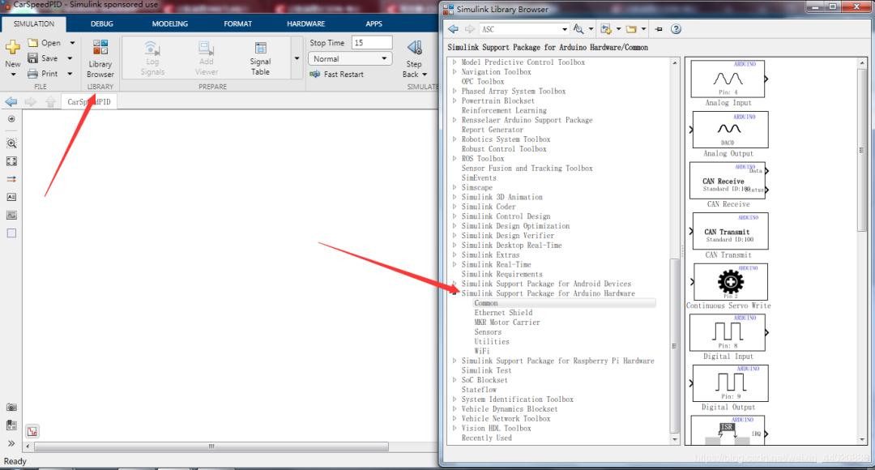Viewport: 875px width, 470px height.
Task: Go up to parent in the model navigation bar
Action: (x=51, y=101)
